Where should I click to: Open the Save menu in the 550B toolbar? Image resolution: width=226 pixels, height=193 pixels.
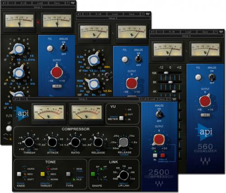132,14
